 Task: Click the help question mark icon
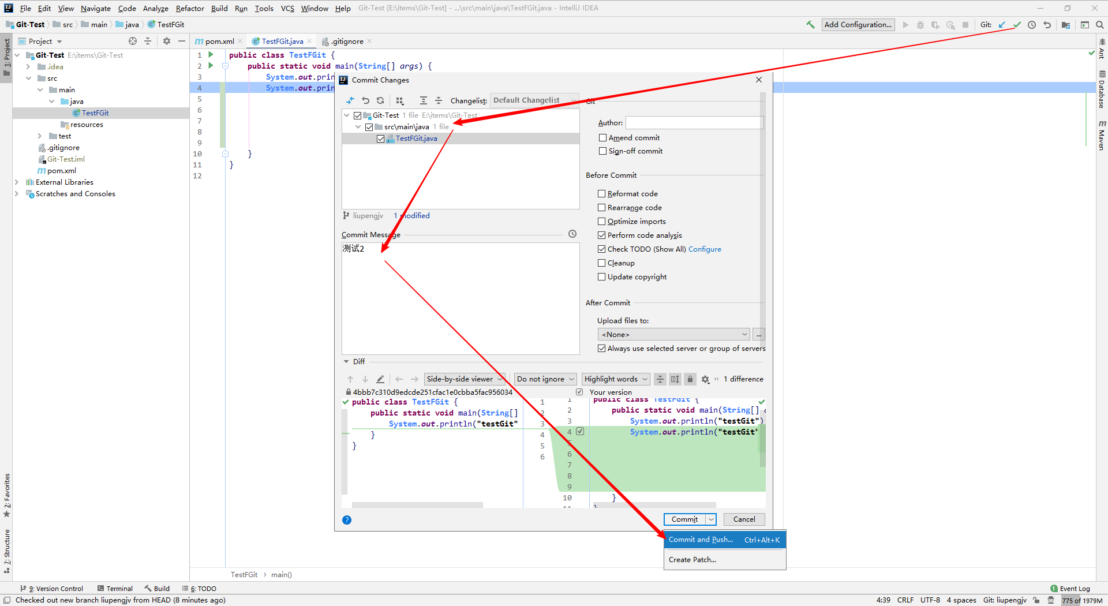[x=347, y=520]
